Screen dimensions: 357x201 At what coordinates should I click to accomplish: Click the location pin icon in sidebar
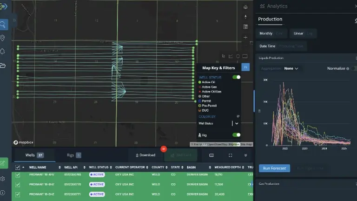coord(3,38)
